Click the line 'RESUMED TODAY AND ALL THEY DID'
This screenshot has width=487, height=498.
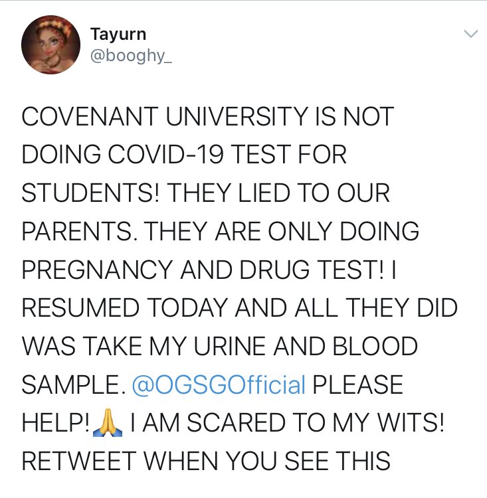240,307
